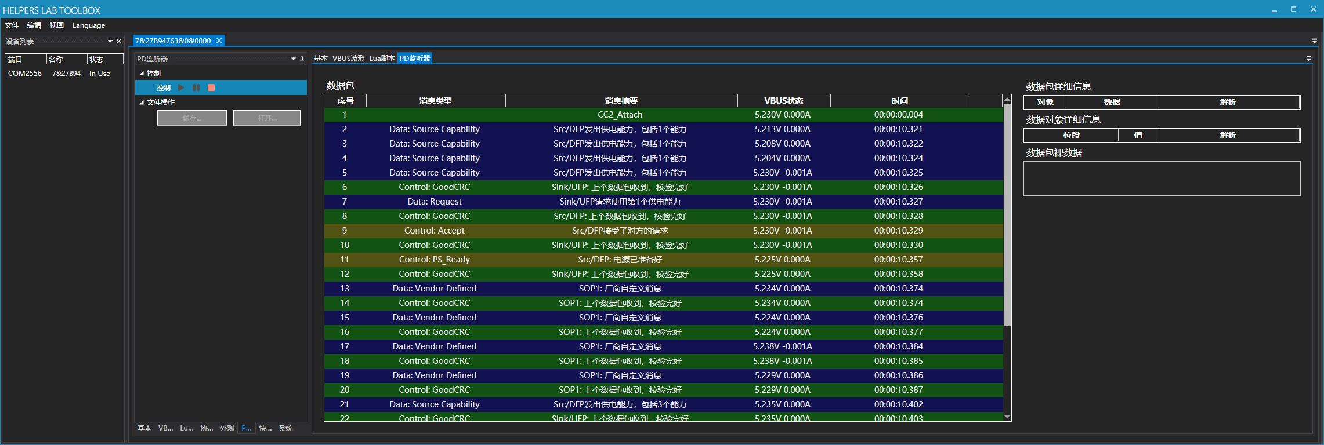Click timestamp 00:00:10.321 in row 2

click(898, 129)
